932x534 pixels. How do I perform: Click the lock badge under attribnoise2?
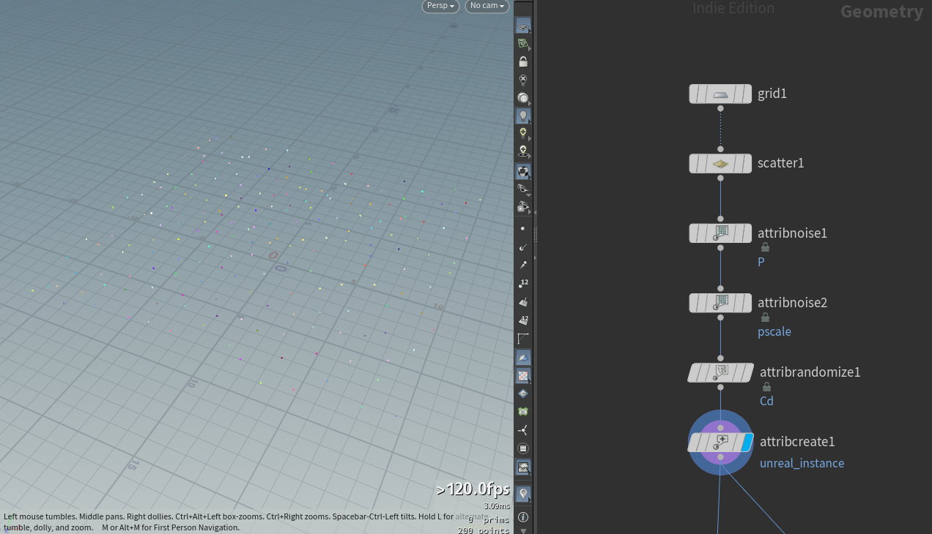click(x=765, y=317)
